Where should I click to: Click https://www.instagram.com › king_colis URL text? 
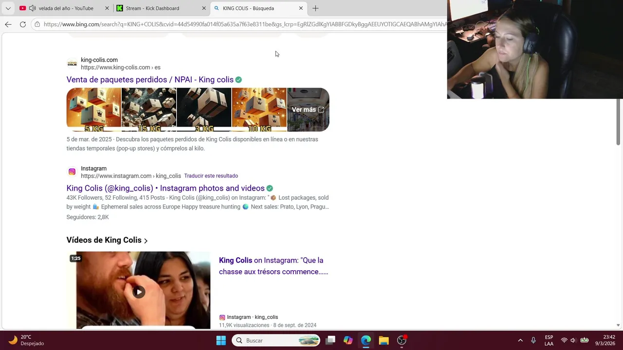point(131,176)
